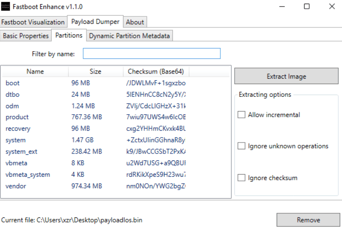Maximize the Fastboot Enhance window
Screen dimensions: 342x238
click(x=307, y=6)
